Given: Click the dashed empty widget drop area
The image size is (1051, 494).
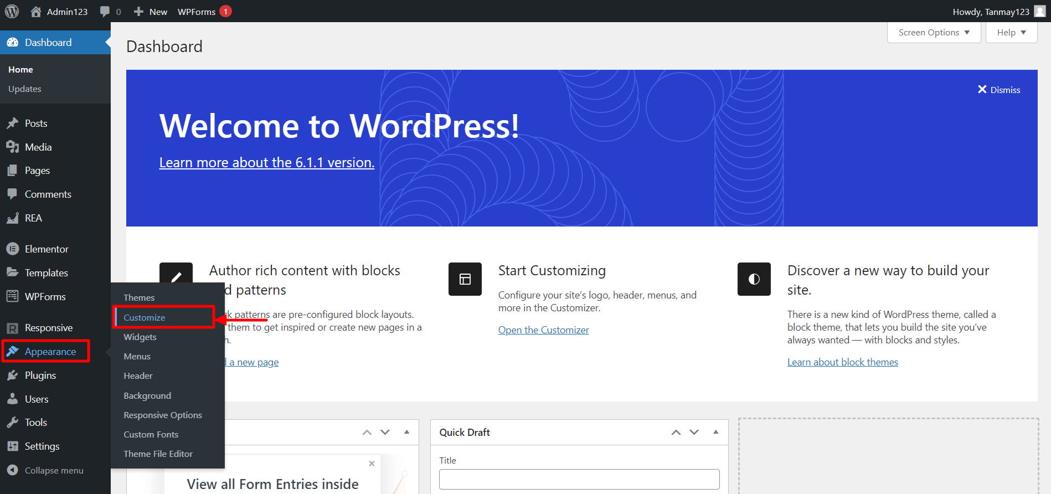Looking at the screenshot, I should [888, 456].
